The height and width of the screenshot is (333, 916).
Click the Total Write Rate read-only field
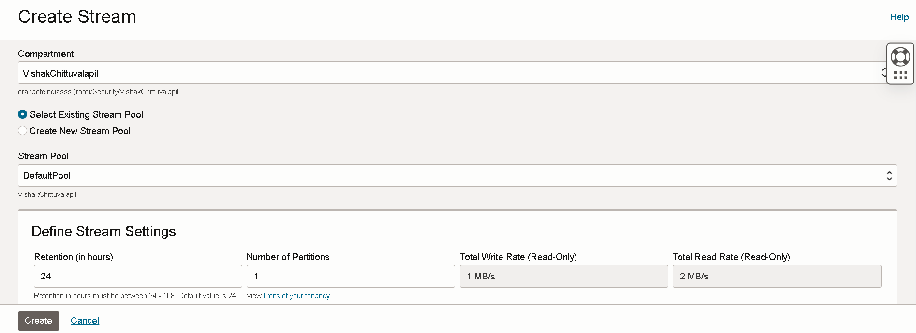pos(564,277)
